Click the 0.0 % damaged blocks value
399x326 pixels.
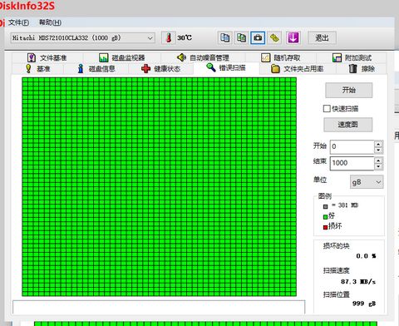coord(366,256)
